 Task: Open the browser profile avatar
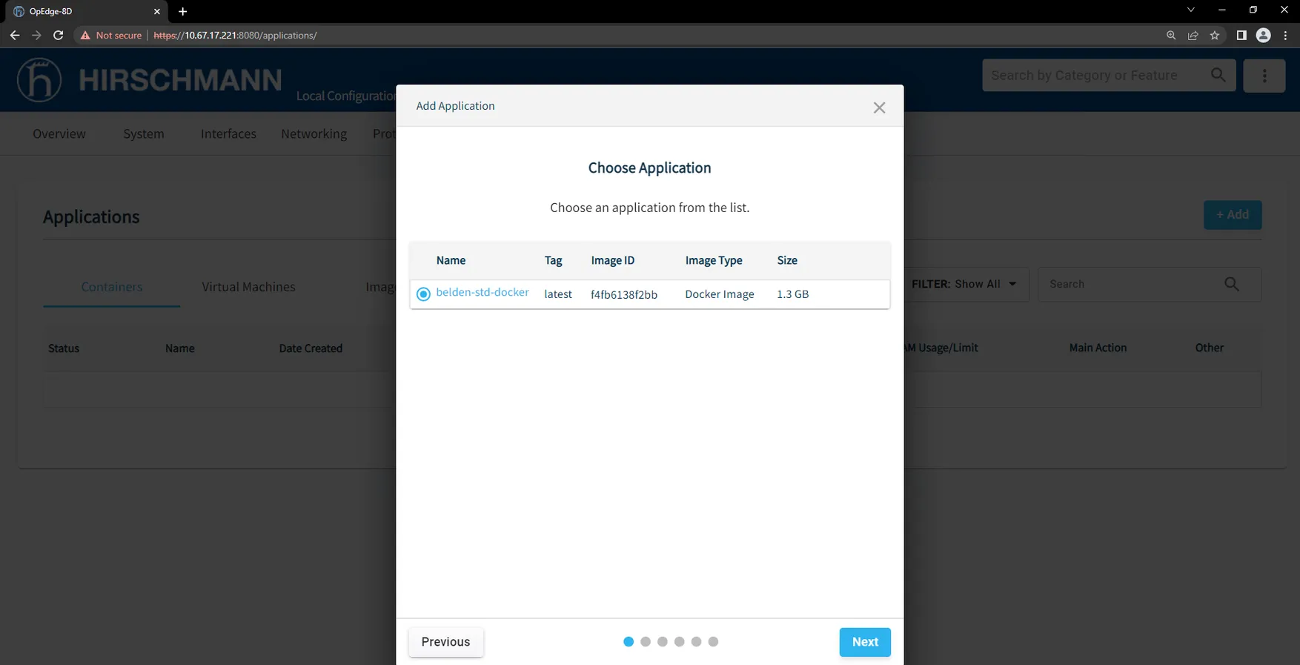click(1264, 36)
